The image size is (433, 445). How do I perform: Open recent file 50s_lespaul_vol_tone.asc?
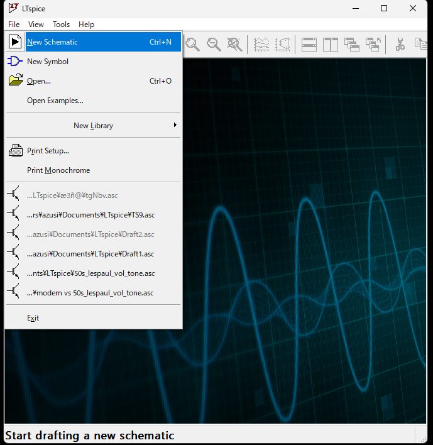[x=90, y=273]
